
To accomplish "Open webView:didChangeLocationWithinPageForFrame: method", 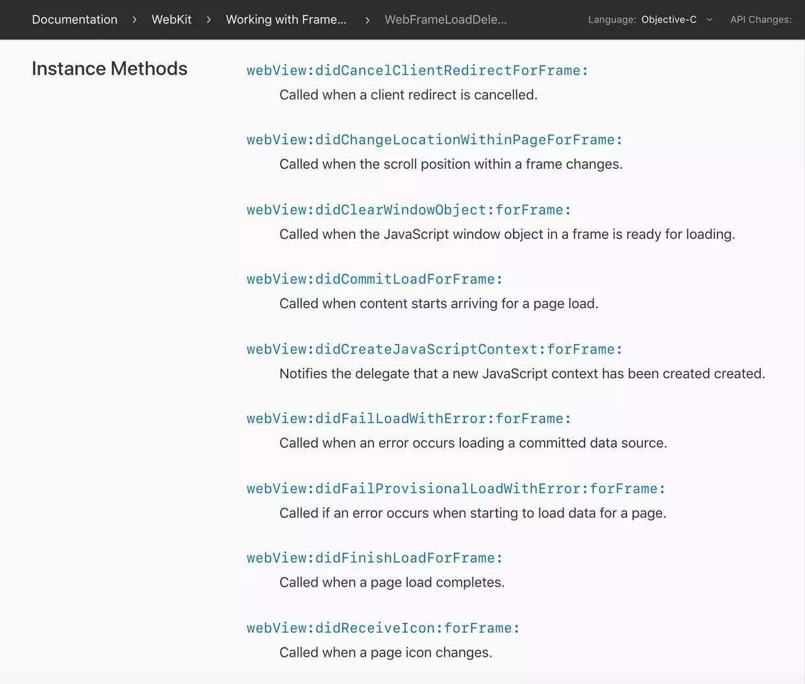I will [x=434, y=140].
